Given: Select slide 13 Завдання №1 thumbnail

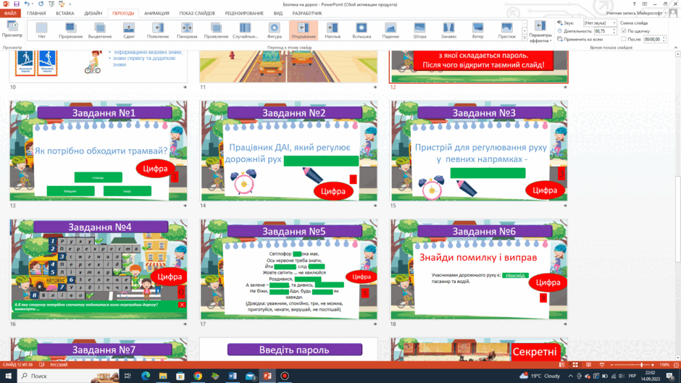Looking at the screenshot, I should click(x=99, y=151).
